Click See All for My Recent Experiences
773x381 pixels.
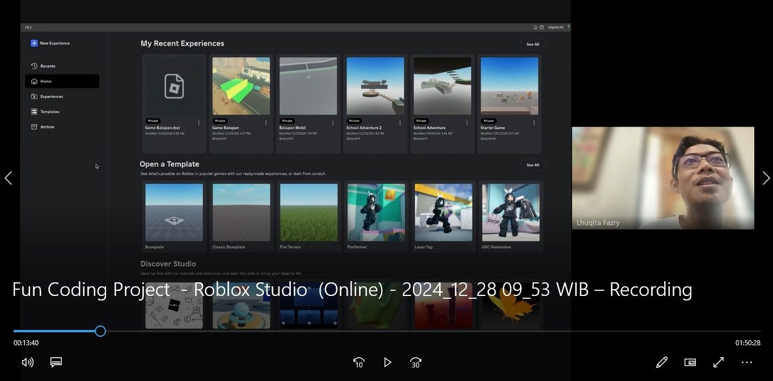pyautogui.click(x=533, y=44)
